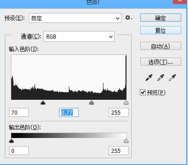Click the 确定 button

[161, 18]
